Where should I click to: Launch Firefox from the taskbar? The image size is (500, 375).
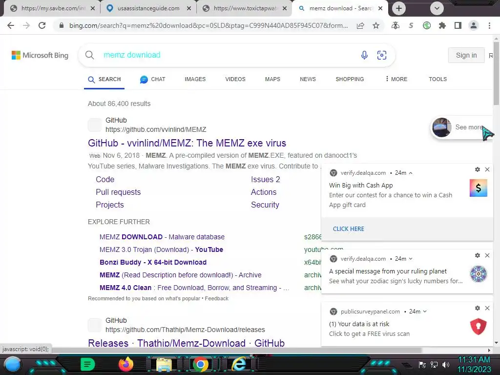pyautogui.click(x=125, y=364)
